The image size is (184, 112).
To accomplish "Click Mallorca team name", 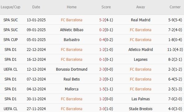I will (72, 89).
